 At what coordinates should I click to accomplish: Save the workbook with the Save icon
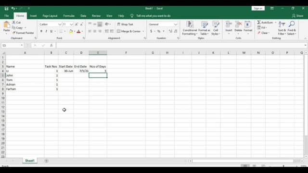6,9
